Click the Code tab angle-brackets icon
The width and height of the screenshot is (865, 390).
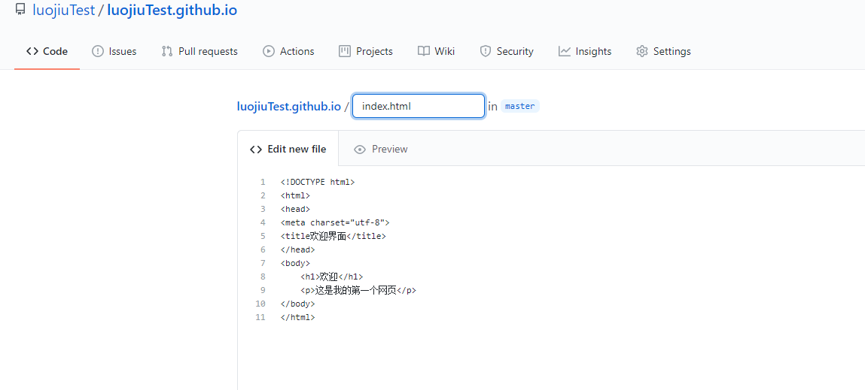tap(32, 51)
